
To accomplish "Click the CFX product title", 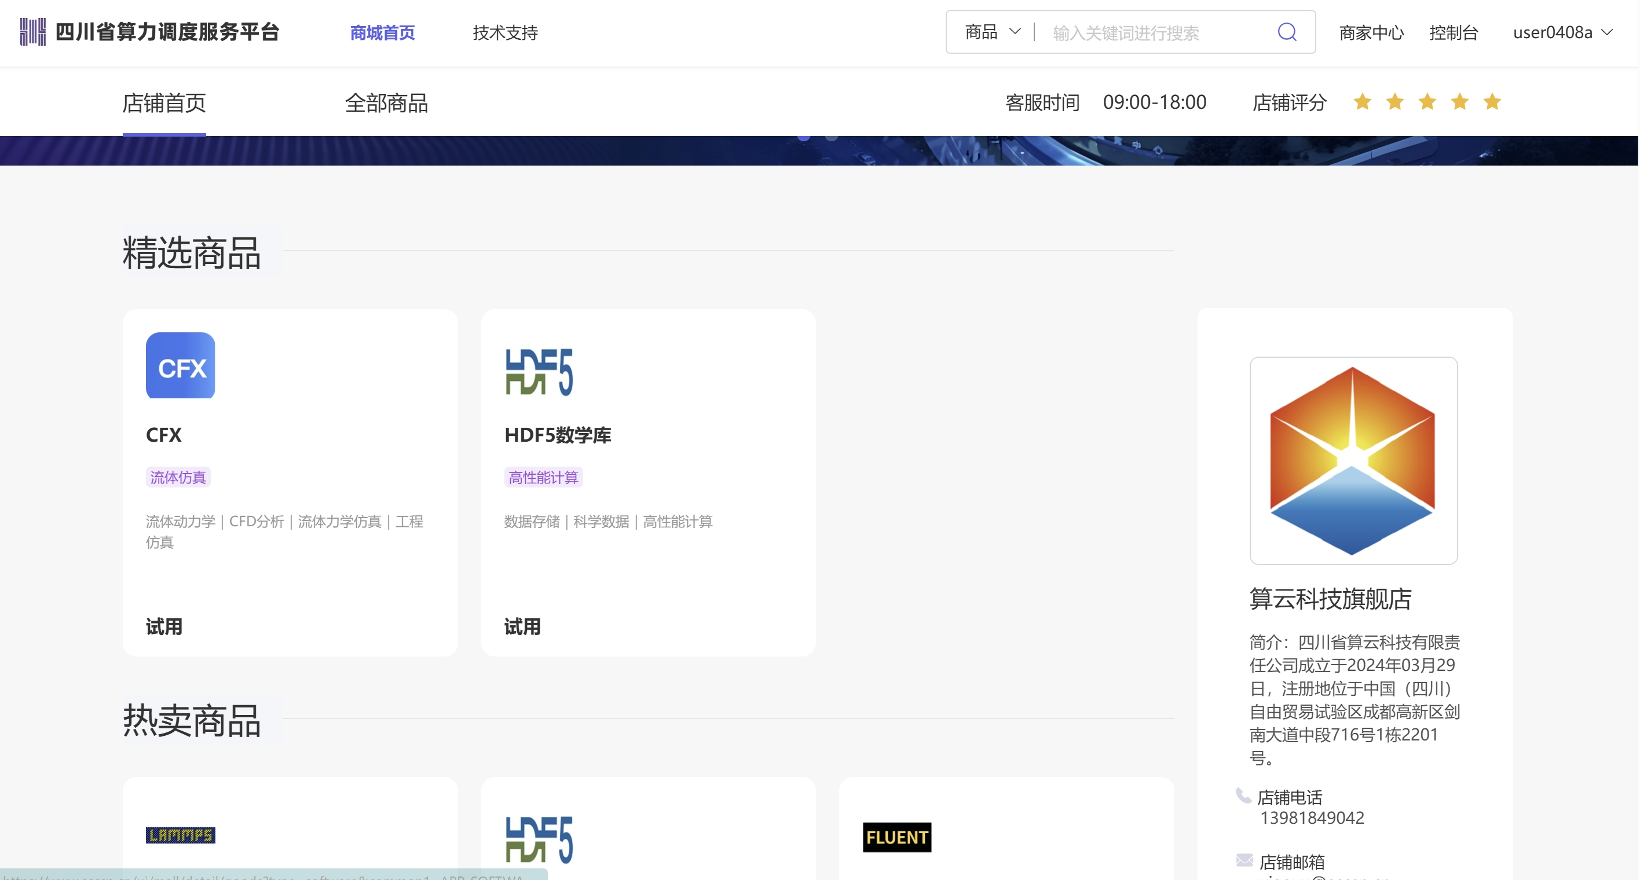I will 164,435.
